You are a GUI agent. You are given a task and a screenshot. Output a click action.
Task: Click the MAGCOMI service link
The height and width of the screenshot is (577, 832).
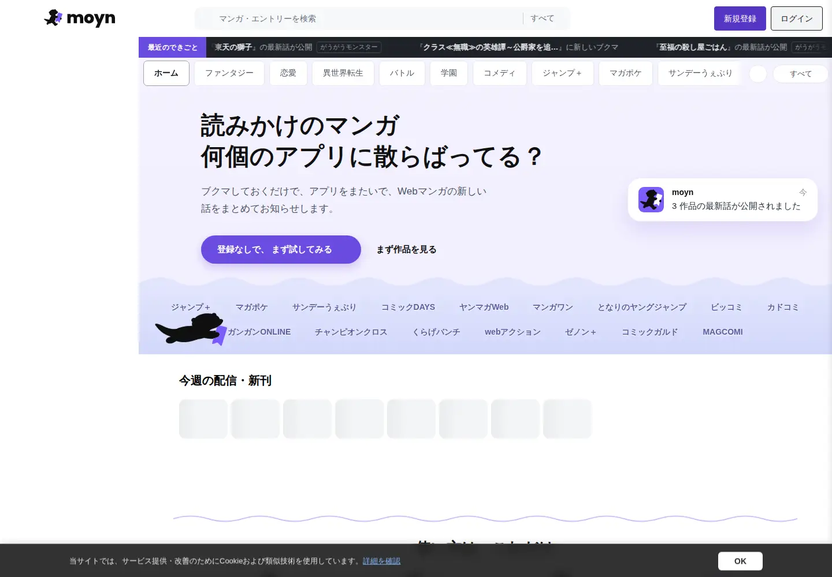coord(723,332)
